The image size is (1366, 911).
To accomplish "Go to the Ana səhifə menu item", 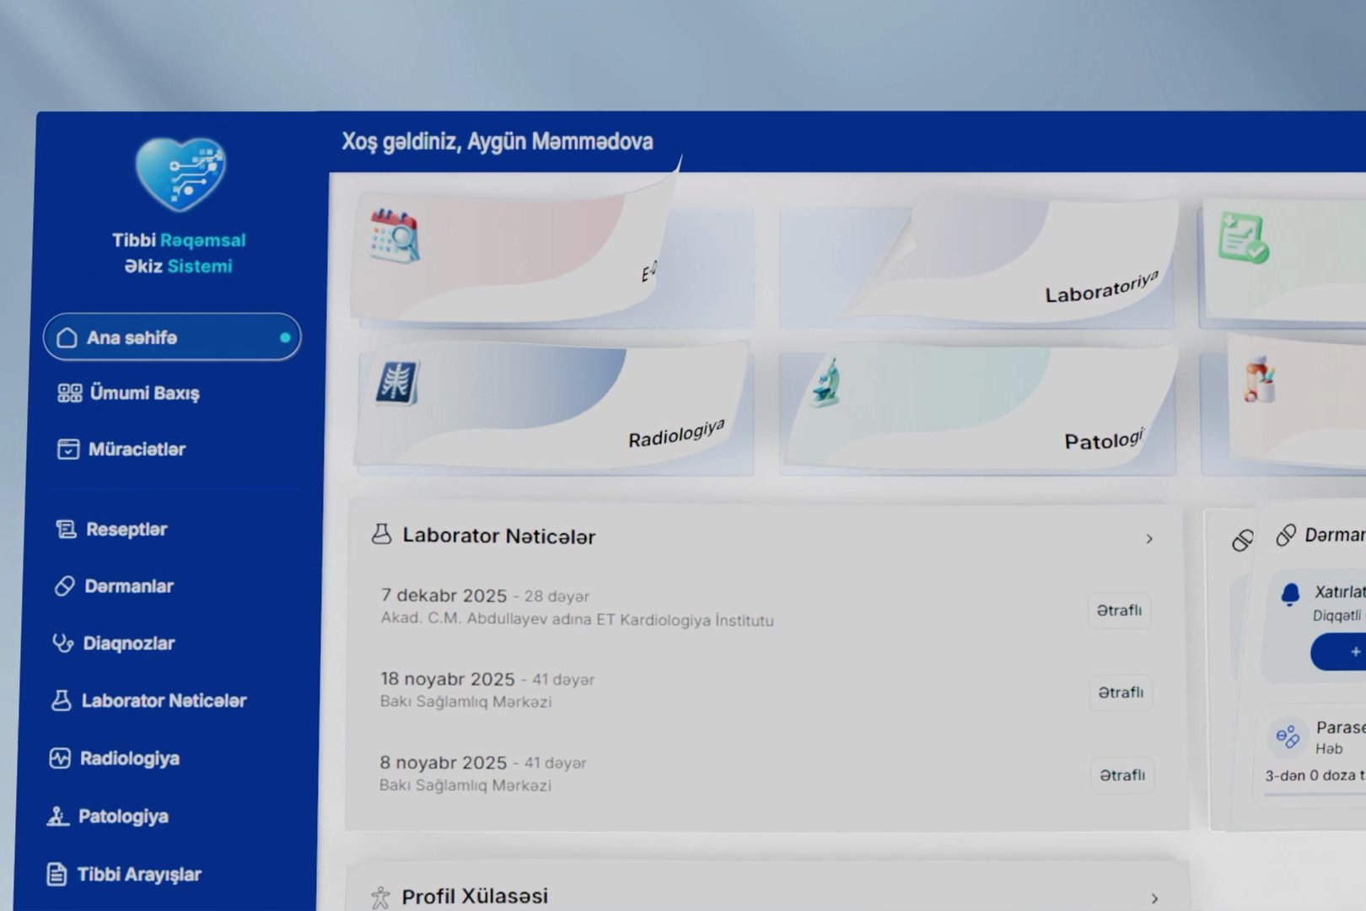I will click(172, 337).
